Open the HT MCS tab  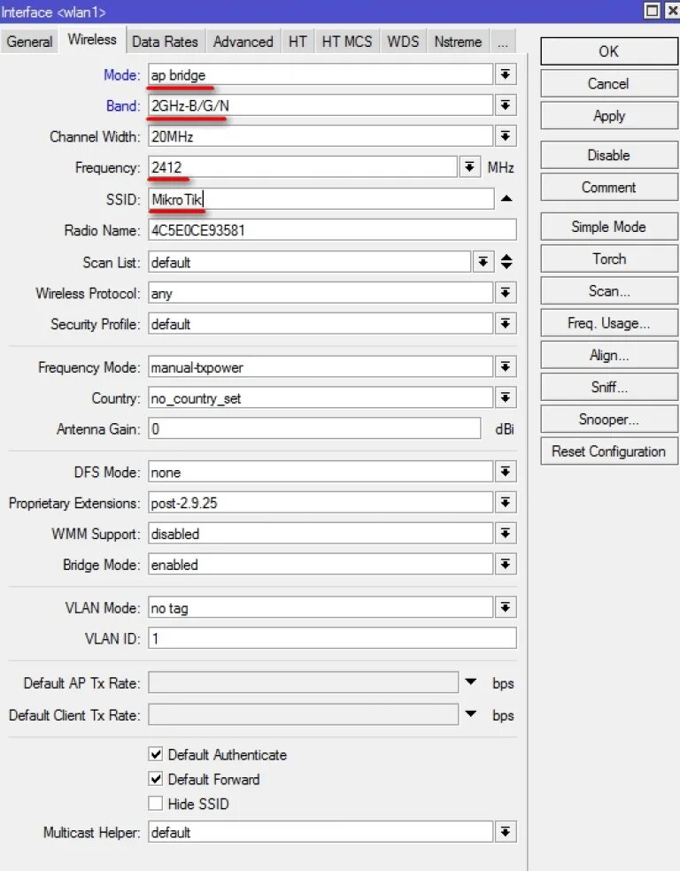347,42
